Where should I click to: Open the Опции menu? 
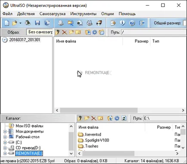click(x=107, y=14)
